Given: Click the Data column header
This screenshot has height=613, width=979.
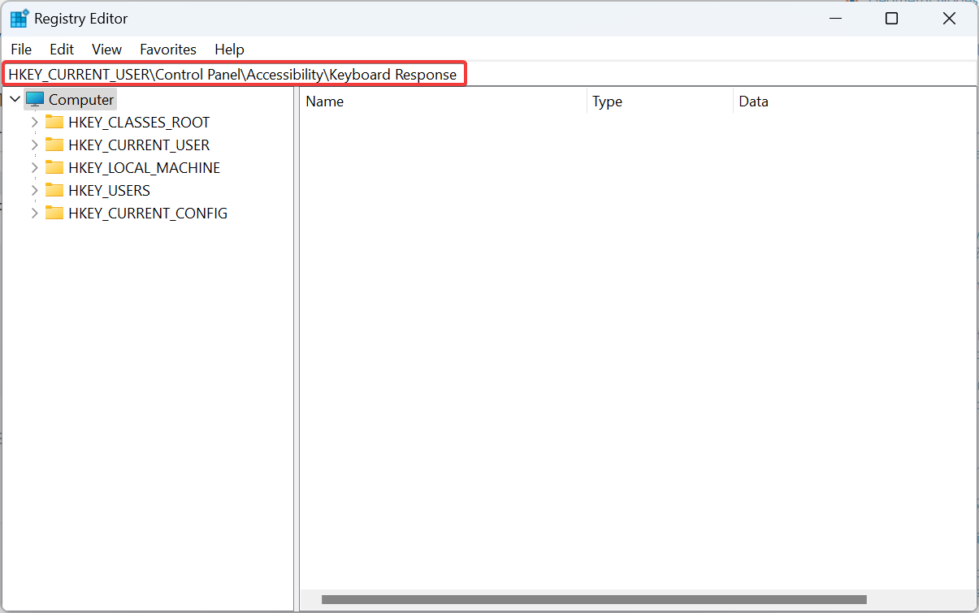Looking at the screenshot, I should 753,101.
